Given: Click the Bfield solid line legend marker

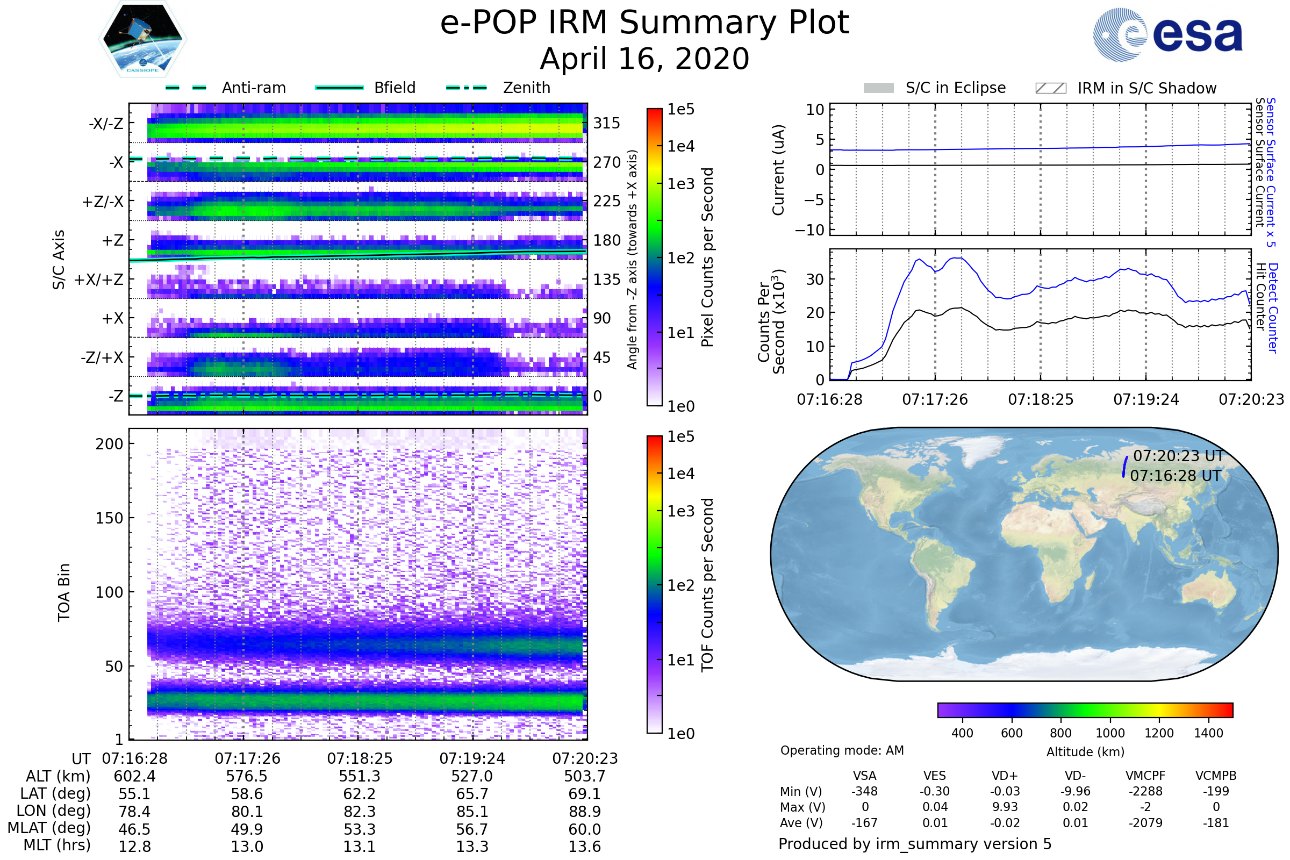Looking at the screenshot, I should click(339, 88).
